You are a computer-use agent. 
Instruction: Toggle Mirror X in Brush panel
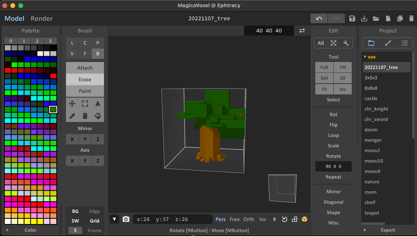tap(72, 139)
